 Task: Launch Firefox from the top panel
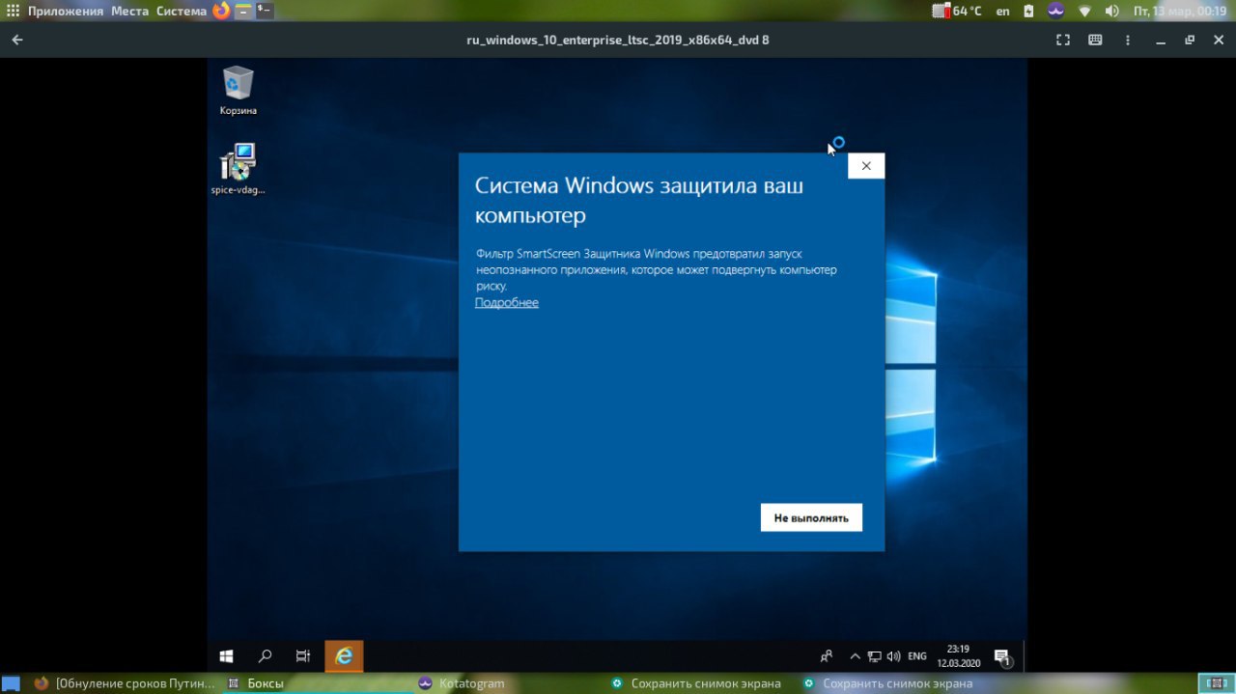221,11
